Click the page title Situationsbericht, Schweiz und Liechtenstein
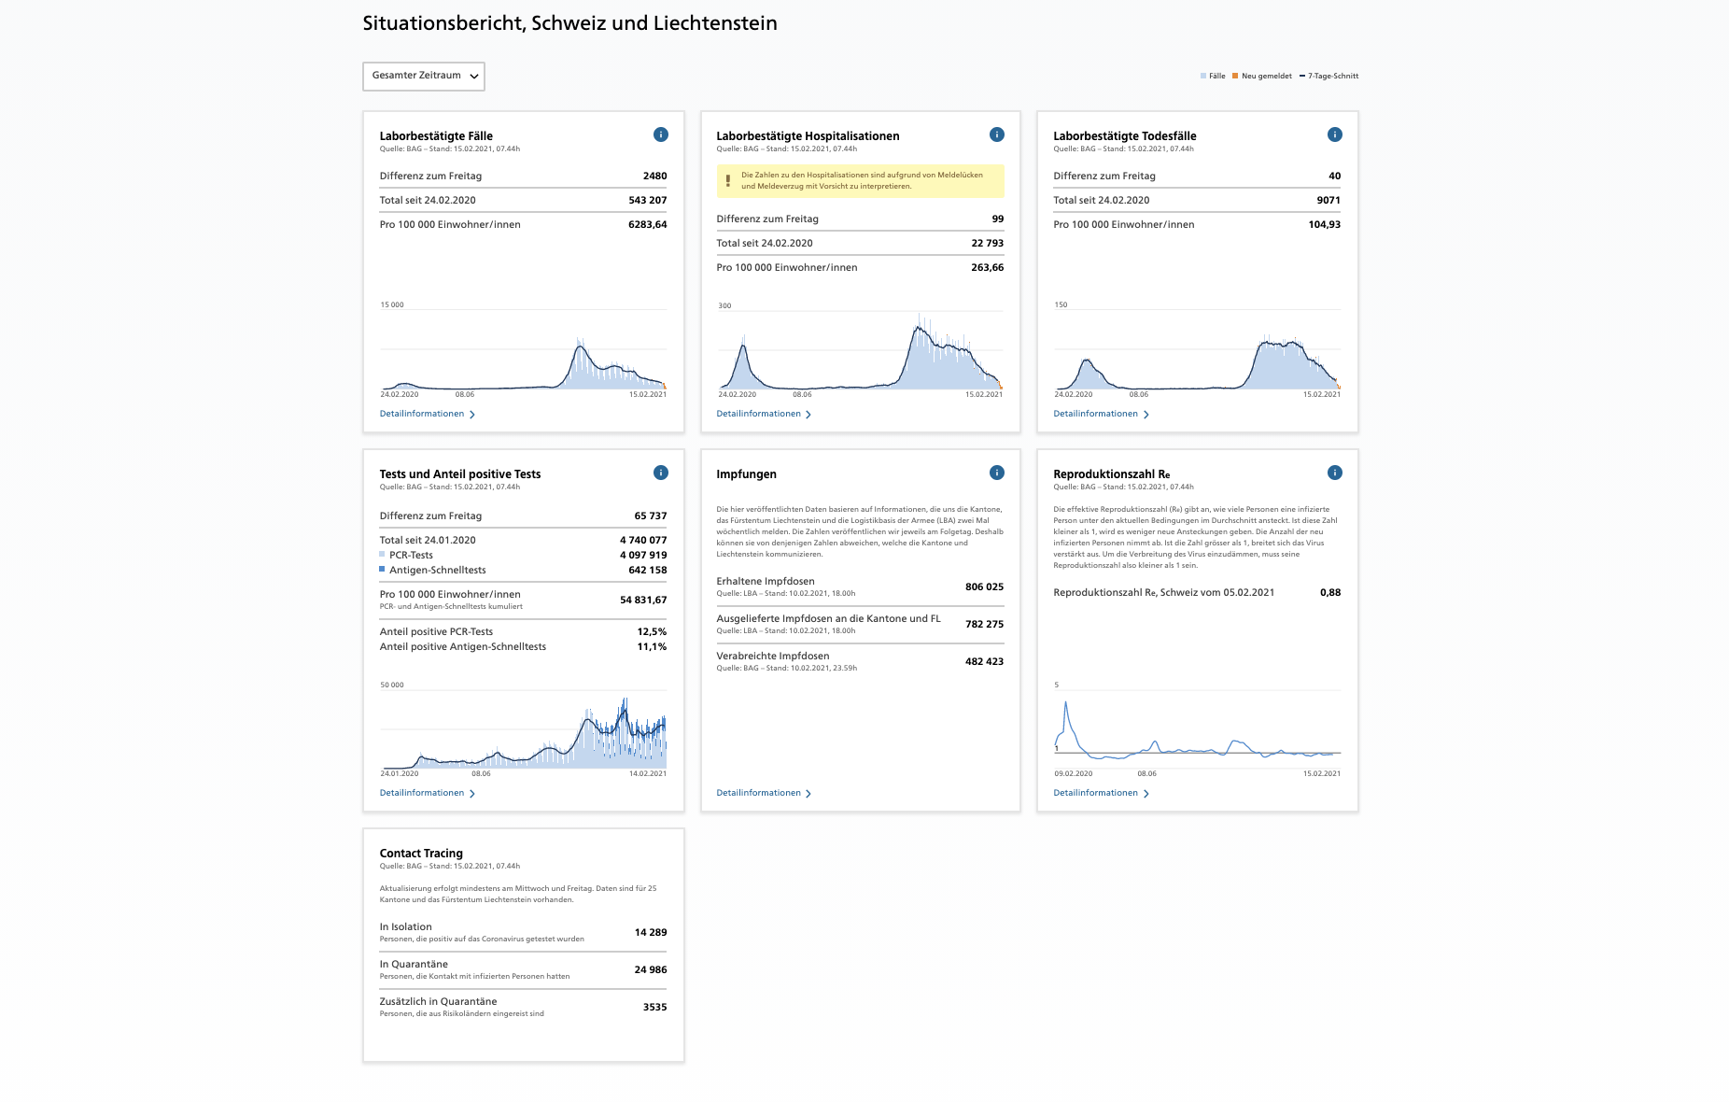The image size is (1729, 1102). [570, 23]
